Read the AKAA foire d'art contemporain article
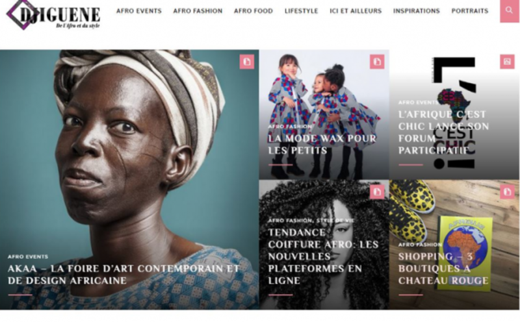This screenshot has width=520, height=322. click(x=123, y=275)
